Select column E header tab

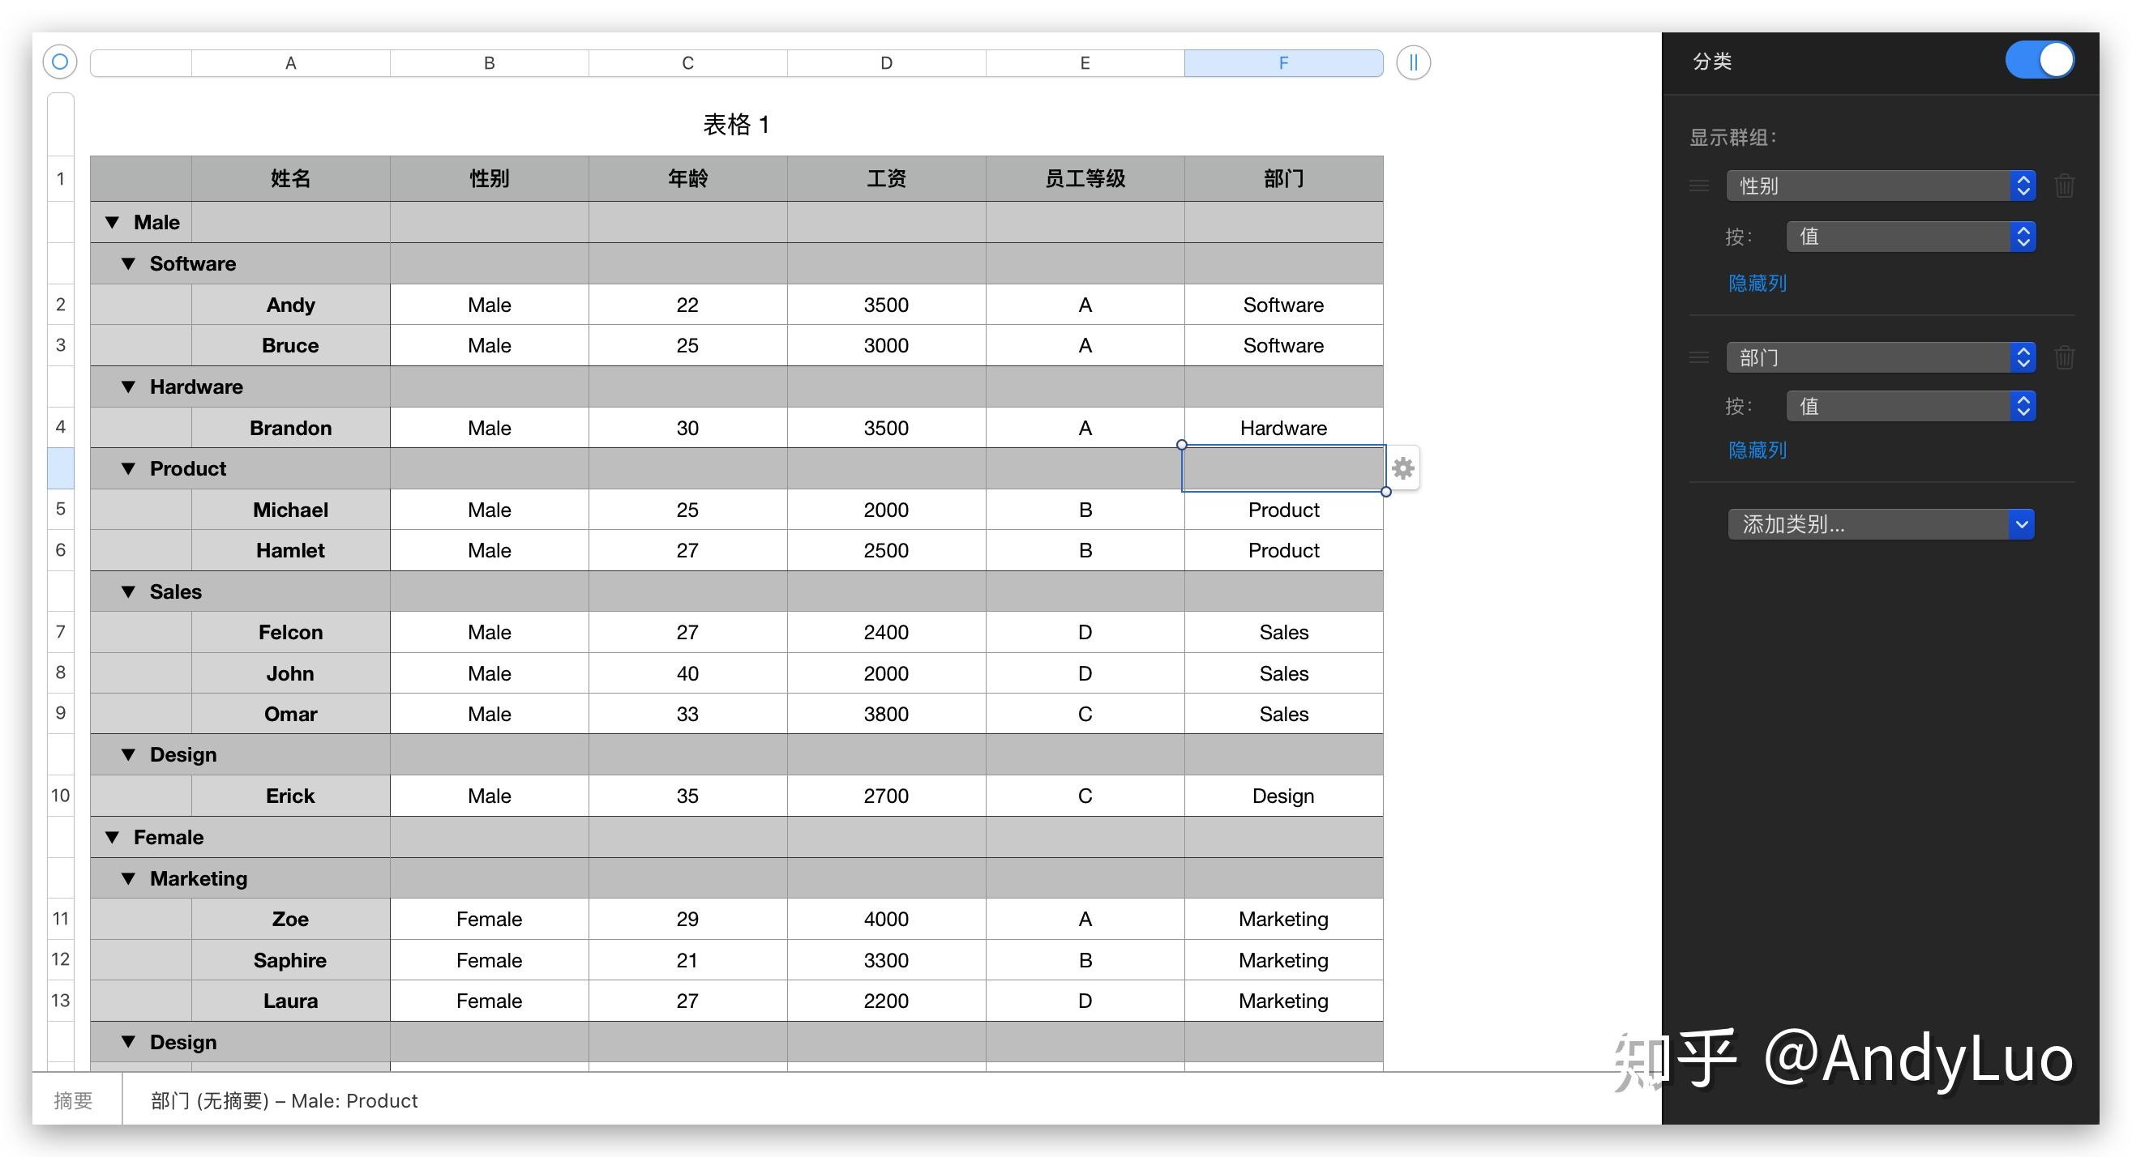(1085, 63)
